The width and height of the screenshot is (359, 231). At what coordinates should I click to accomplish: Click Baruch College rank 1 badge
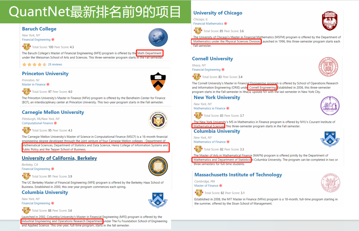click(26, 47)
